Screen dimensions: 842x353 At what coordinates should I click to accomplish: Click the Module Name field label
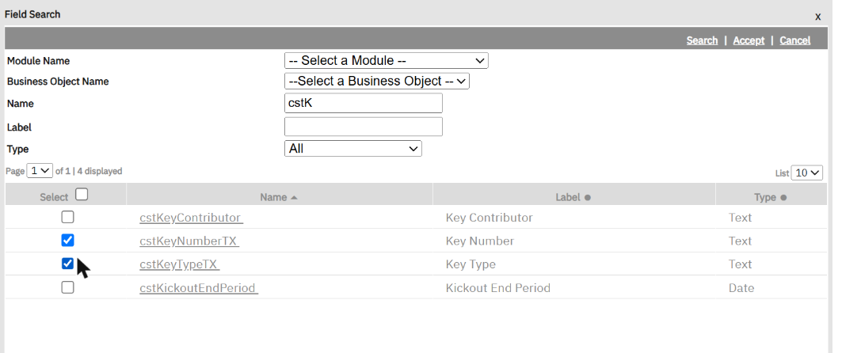38,61
